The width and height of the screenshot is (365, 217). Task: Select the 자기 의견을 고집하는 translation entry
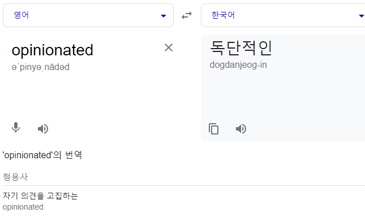pos(40,196)
